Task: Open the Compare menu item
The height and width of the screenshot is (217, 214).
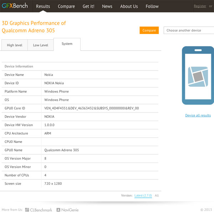Action: [66, 6]
